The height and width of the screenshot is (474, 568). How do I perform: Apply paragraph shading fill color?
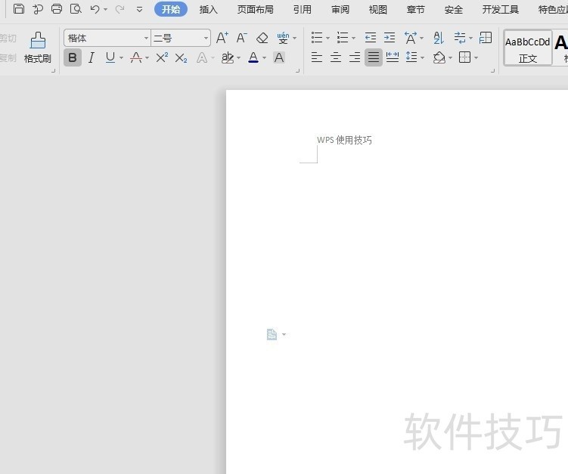pyautogui.click(x=439, y=57)
